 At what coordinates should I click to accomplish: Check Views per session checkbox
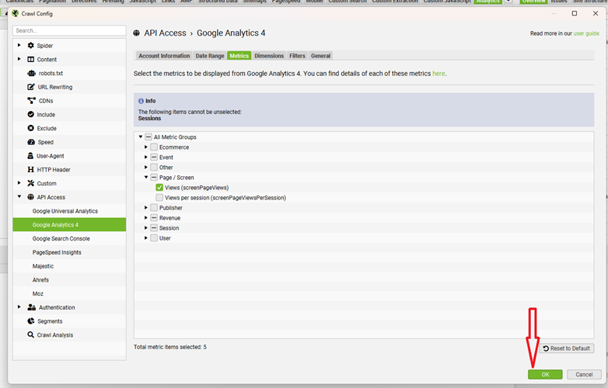click(x=159, y=198)
